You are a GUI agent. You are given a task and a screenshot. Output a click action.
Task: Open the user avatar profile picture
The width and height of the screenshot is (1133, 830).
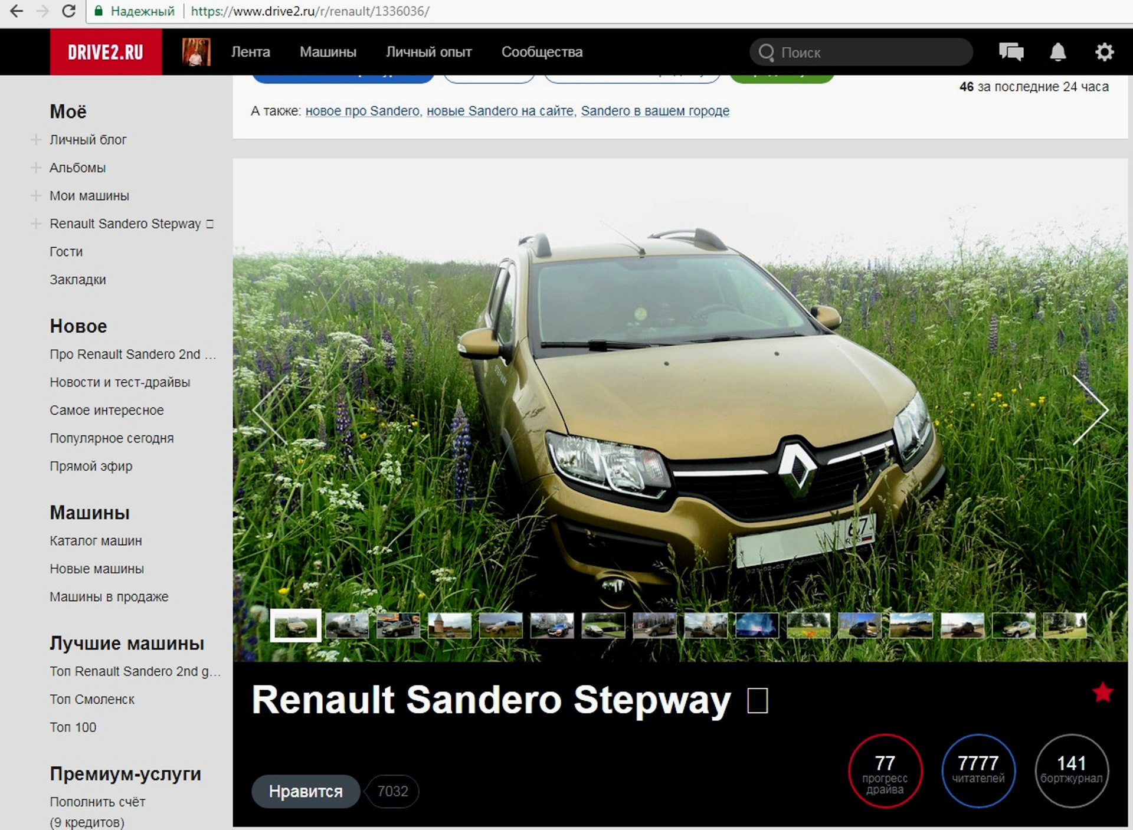(197, 52)
